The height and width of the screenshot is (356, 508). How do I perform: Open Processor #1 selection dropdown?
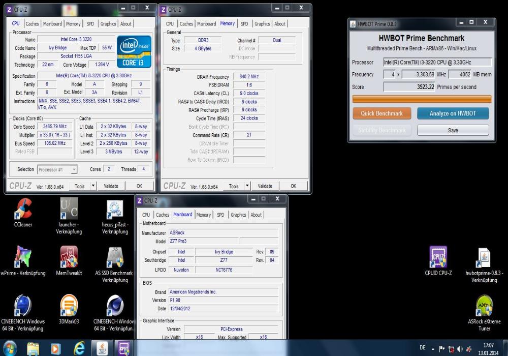[57, 169]
